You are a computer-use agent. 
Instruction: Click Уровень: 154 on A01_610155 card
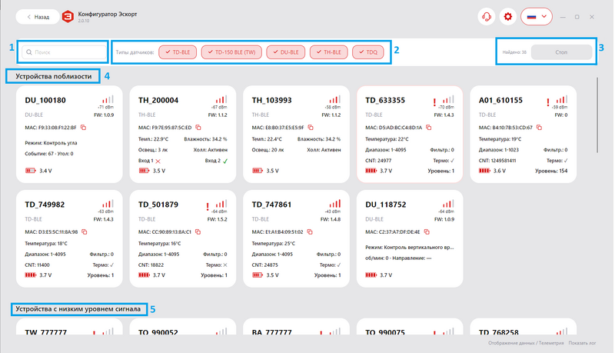tap(551, 171)
